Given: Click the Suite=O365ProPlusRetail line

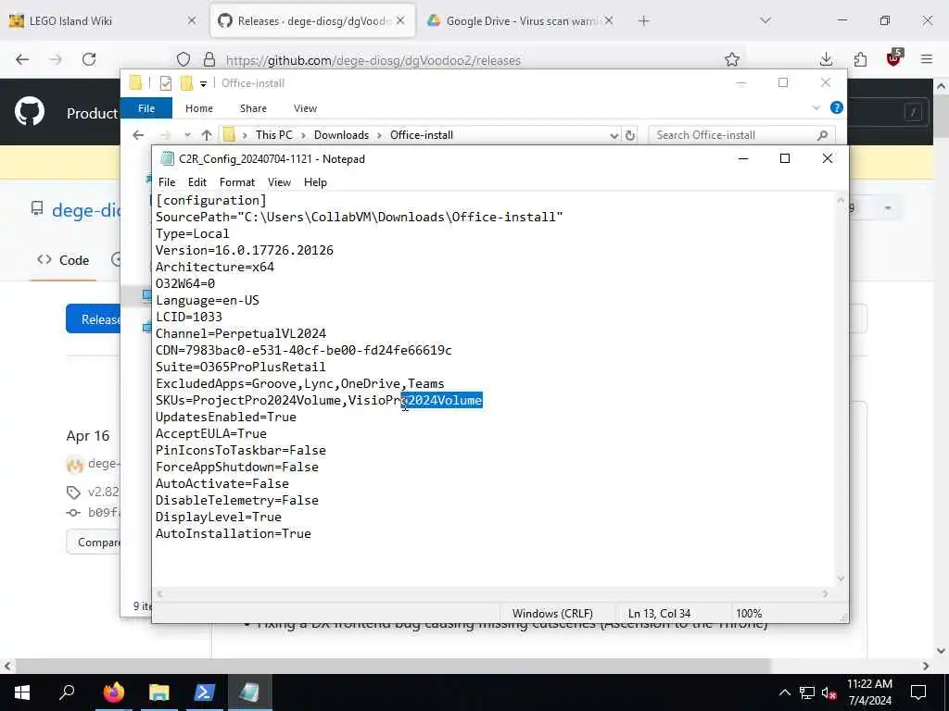Looking at the screenshot, I should pyautogui.click(x=241, y=367).
